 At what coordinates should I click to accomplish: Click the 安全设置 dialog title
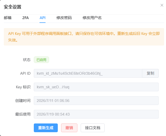(x=13, y=7)
